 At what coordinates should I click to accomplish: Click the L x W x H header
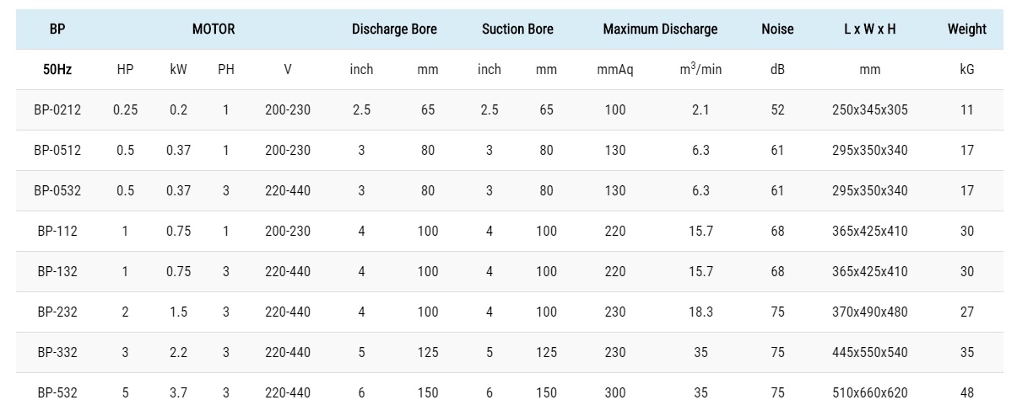(x=869, y=29)
